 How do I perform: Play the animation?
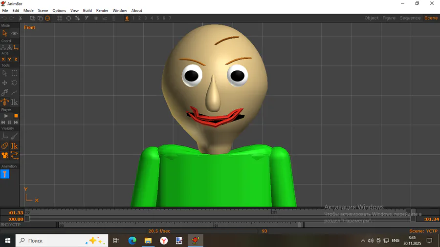6,116
